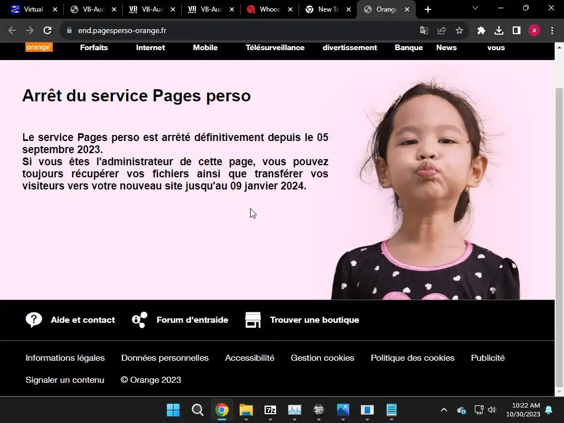
Task: Open File Explorer from the taskbar
Action: 246,410
